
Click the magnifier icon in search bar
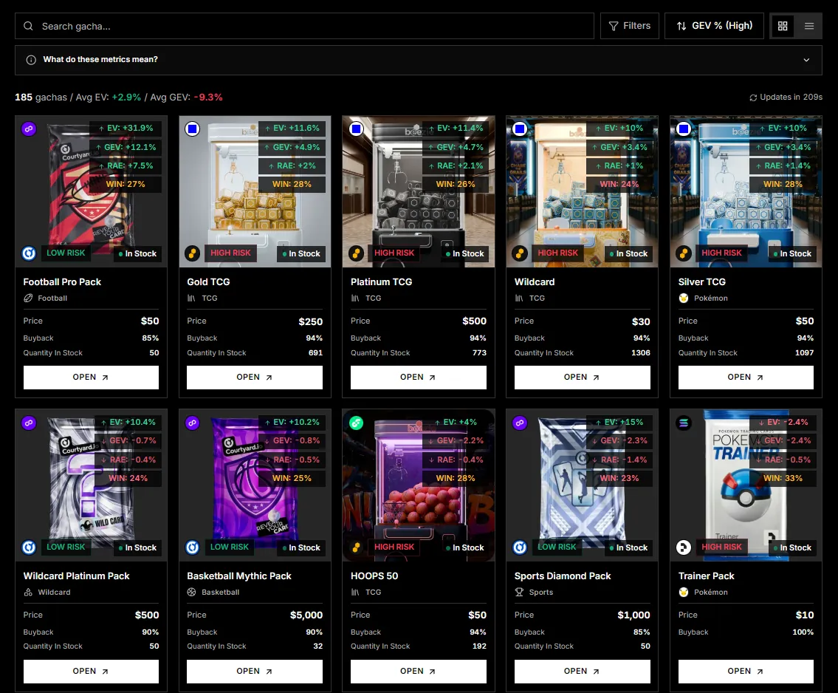pos(28,26)
